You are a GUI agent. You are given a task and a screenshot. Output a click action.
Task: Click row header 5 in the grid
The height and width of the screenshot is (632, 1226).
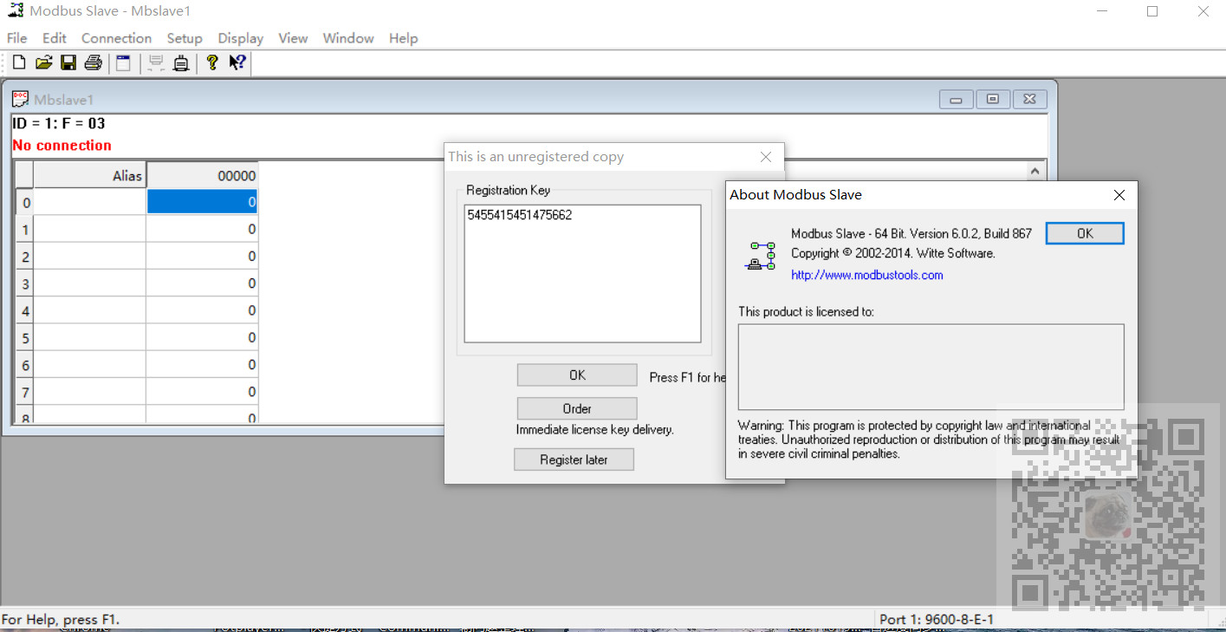coord(25,337)
